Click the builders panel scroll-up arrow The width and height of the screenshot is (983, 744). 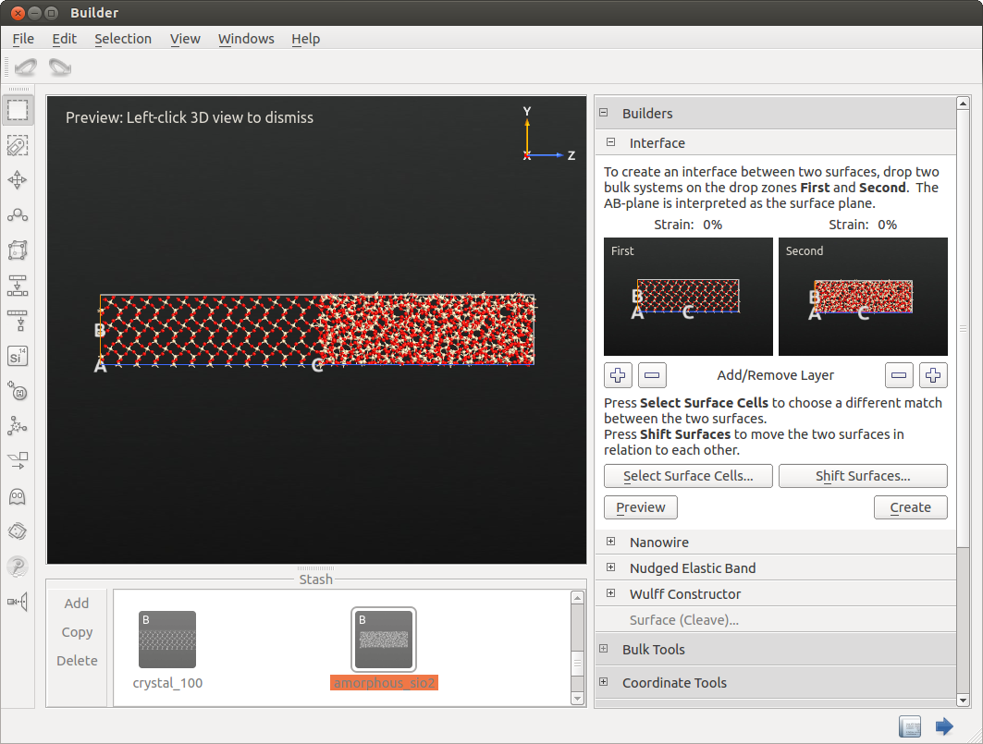964,104
